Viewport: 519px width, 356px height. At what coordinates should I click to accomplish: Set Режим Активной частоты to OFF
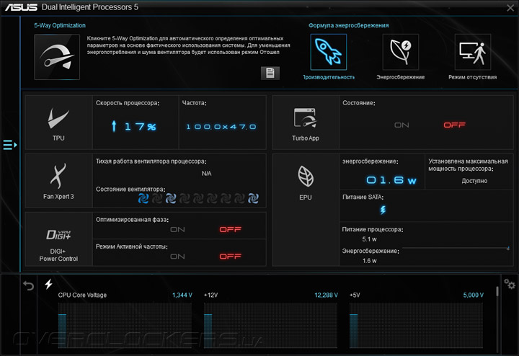click(231, 257)
